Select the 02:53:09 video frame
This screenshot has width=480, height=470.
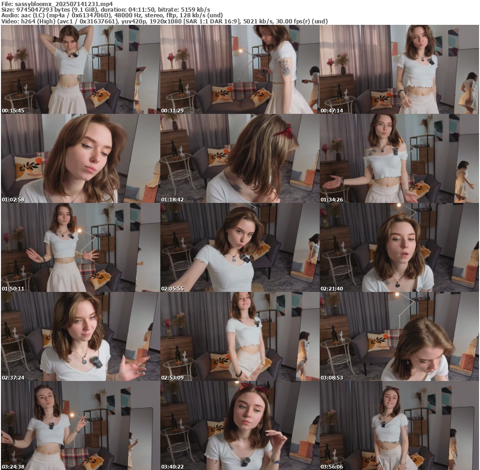point(240,336)
